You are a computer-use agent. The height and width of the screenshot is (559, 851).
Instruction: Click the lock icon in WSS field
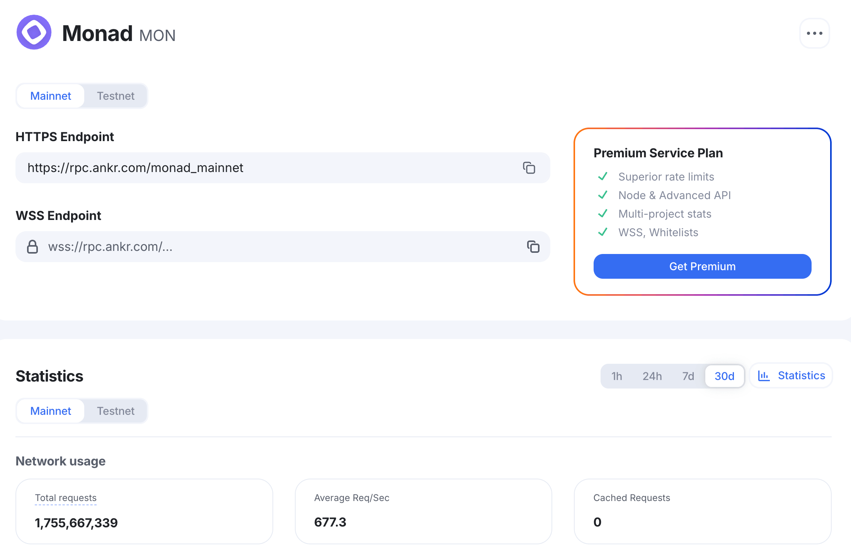pos(32,247)
